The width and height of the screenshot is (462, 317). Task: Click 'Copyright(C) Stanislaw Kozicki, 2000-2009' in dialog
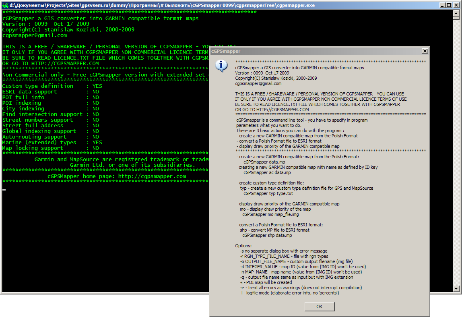pyautogui.click(x=276, y=78)
